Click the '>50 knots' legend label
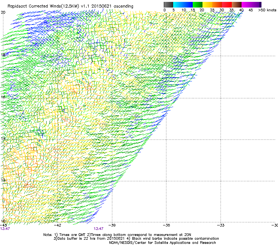Screen dimensions: 278x245 click(x=267, y=10)
